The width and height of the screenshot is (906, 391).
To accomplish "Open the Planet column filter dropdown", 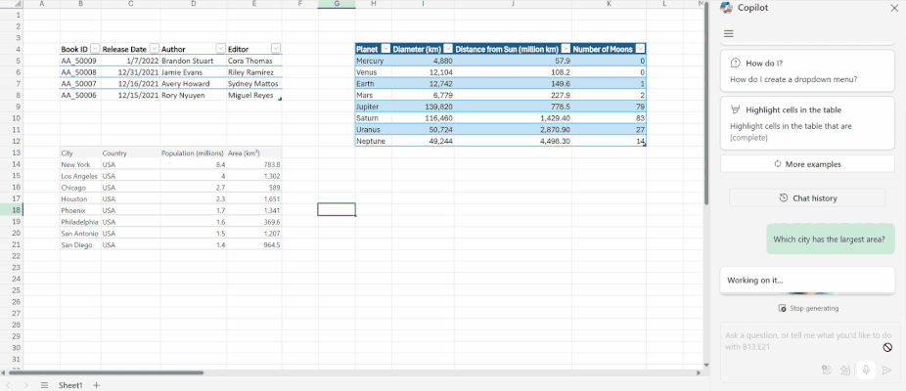I will tap(385, 49).
